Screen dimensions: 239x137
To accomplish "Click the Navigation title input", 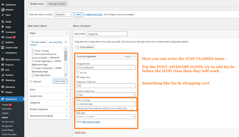I will point(106,67).
